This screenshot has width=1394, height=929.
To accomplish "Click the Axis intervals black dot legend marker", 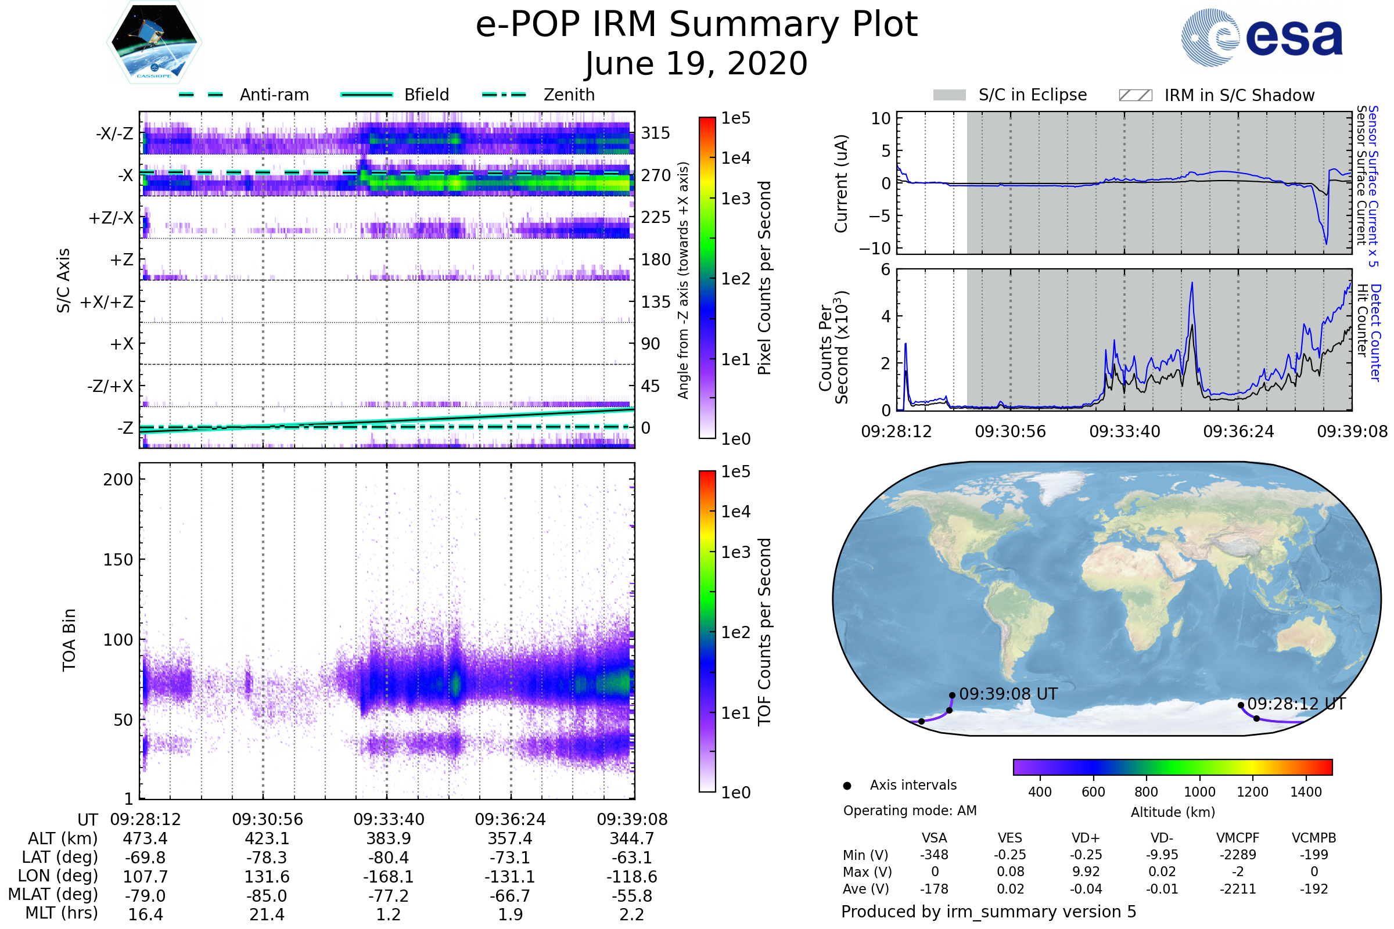I will tap(847, 786).
